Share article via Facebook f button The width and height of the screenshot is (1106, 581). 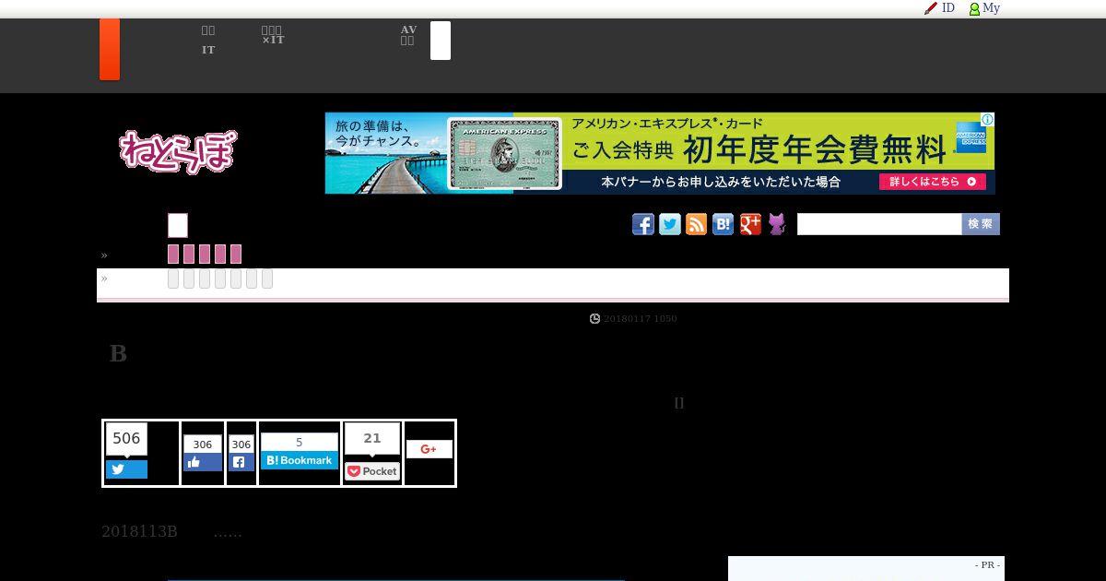(x=241, y=462)
